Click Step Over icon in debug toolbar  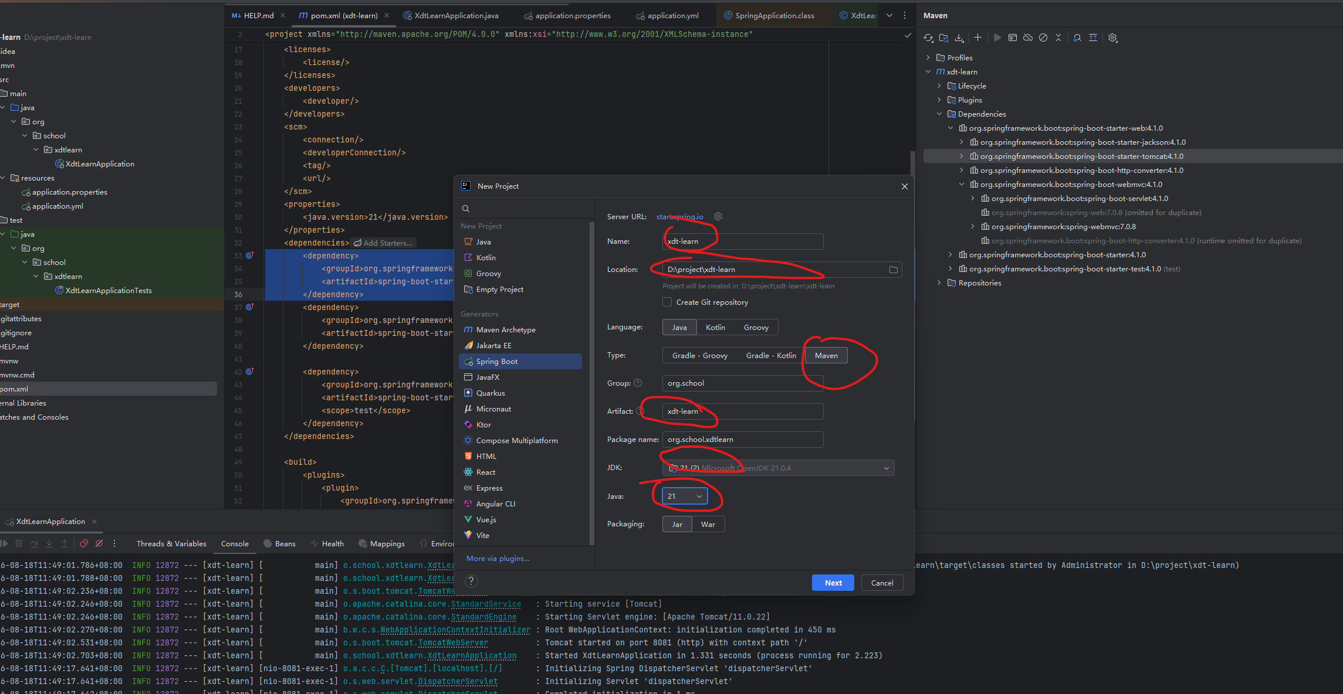[x=34, y=543]
